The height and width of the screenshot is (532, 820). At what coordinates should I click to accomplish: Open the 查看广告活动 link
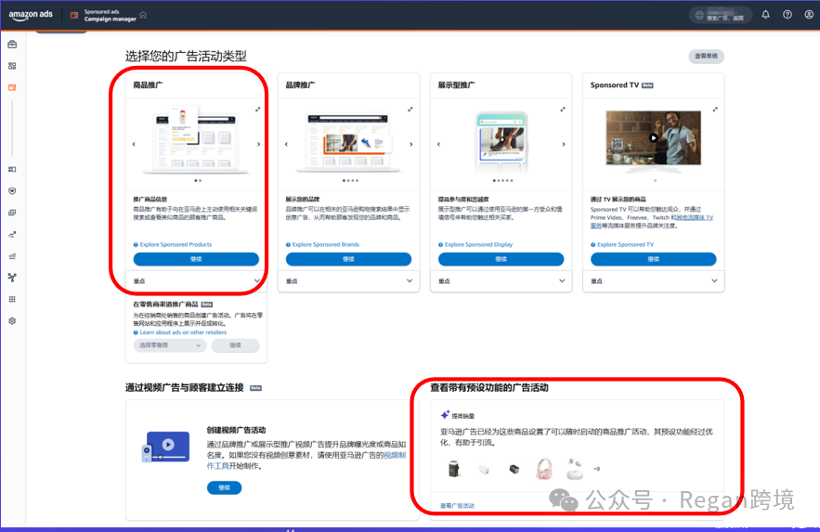(457, 506)
